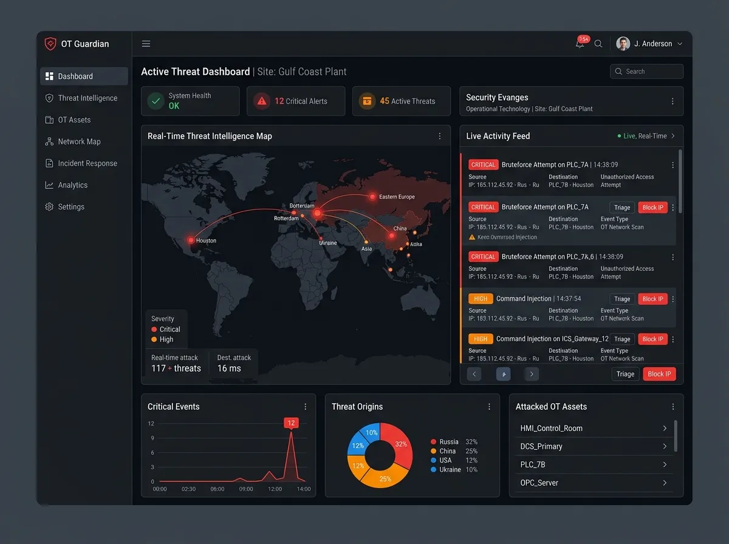Click the 'IP: 165.112.45.92 - Rus - Ru' source text
This screenshot has height=544, width=729.
point(504,185)
